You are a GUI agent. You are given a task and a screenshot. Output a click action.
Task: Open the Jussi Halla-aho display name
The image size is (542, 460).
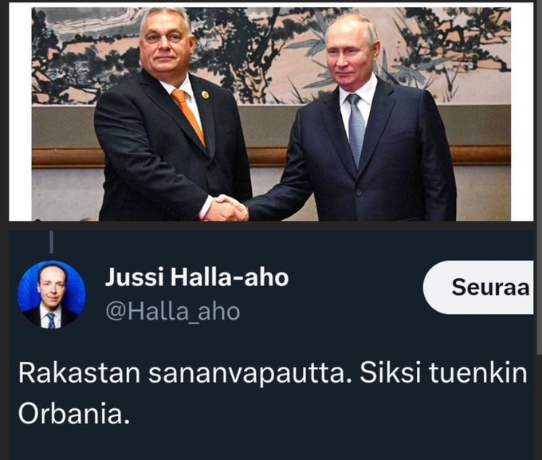[197, 277]
